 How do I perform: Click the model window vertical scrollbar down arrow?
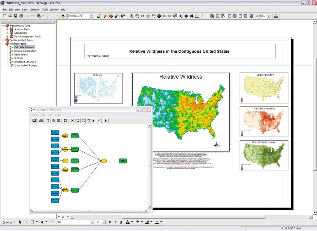150,207
